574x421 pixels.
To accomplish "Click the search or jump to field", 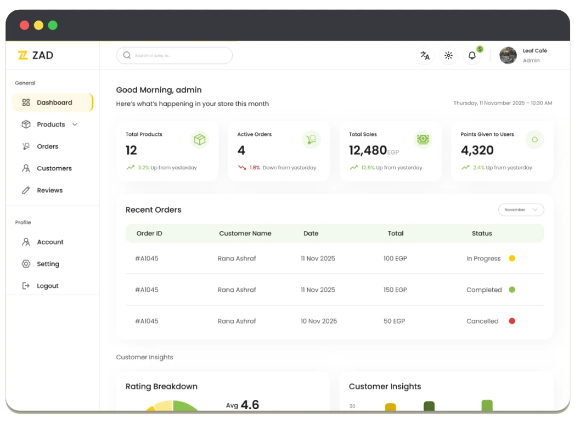I will pyautogui.click(x=174, y=55).
